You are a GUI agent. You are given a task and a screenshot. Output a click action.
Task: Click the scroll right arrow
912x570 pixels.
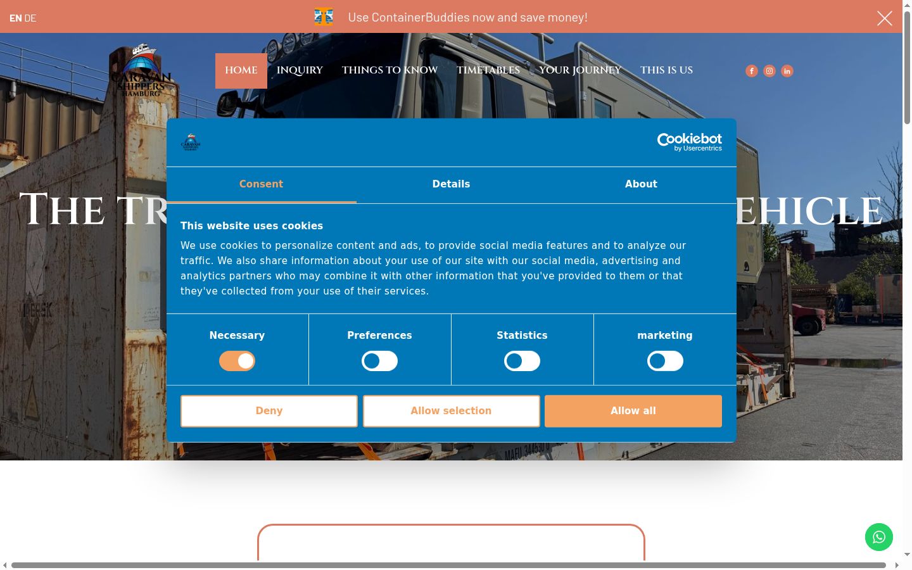click(x=897, y=565)
